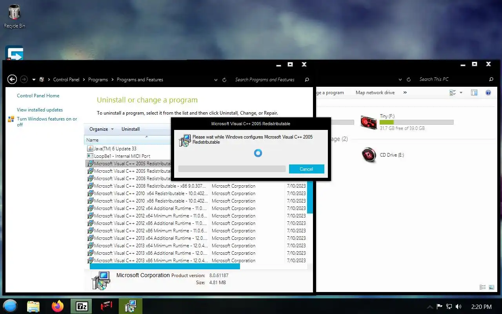Launch Firefox from the taskbar
The height and width of the screenshot is (314, 502).
[x=58, y=306]
